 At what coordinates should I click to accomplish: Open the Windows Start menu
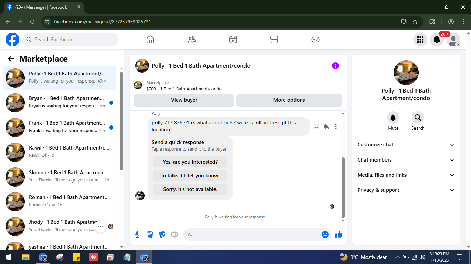pyautogui.click(x=8, y=257)
